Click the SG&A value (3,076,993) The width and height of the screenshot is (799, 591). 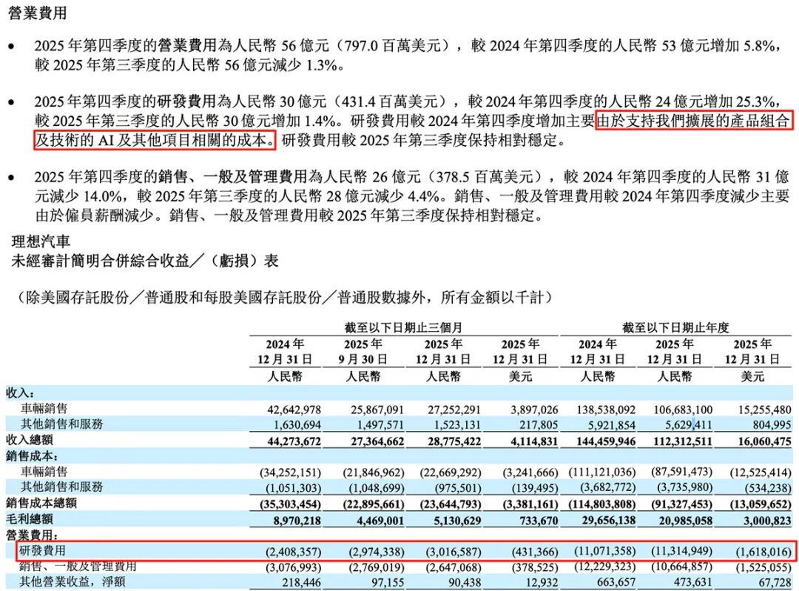coord(294,567)
